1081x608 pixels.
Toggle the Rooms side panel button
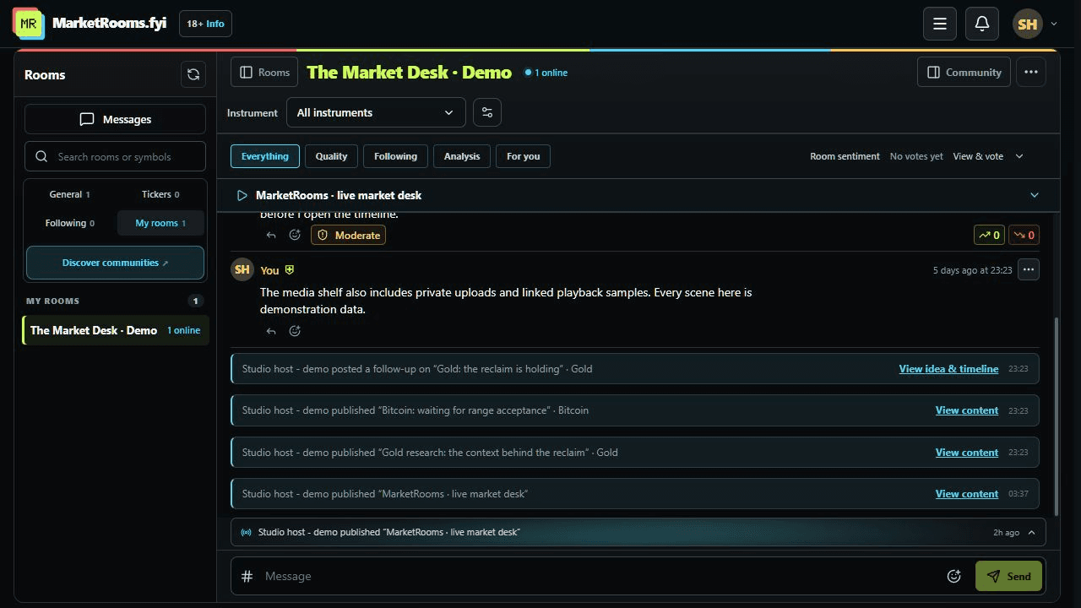(264, 73)
